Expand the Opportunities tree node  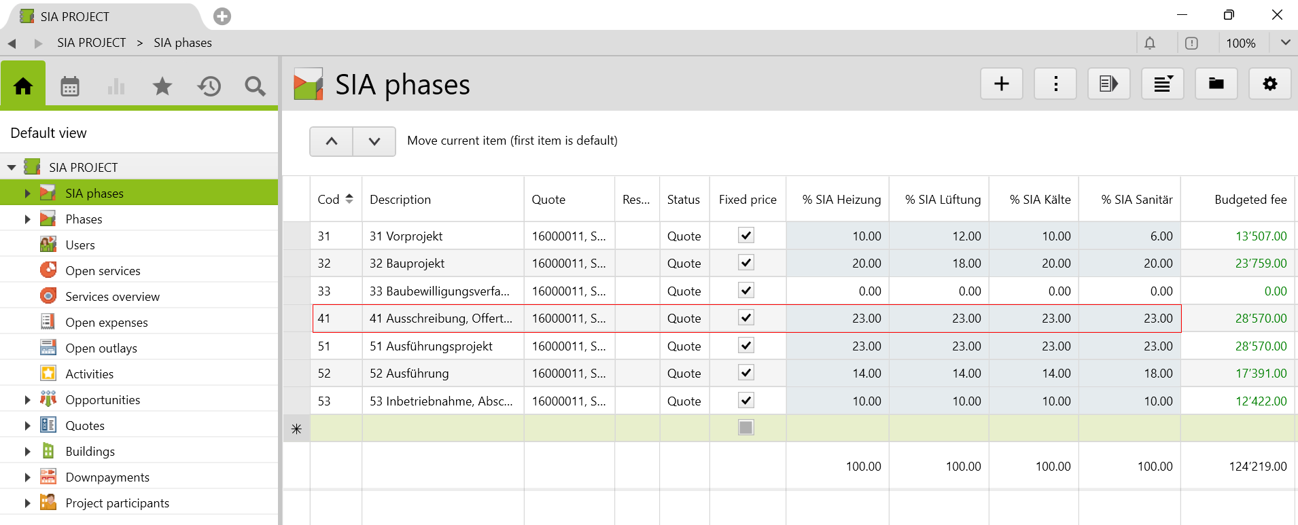tap(27, 400)
